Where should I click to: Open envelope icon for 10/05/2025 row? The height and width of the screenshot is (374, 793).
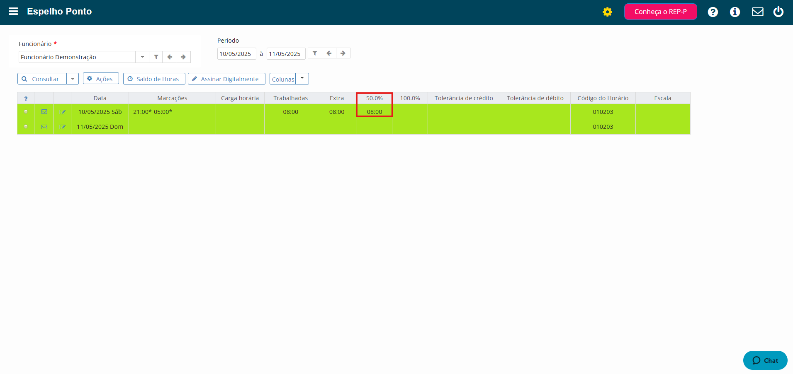coord(44,111)
